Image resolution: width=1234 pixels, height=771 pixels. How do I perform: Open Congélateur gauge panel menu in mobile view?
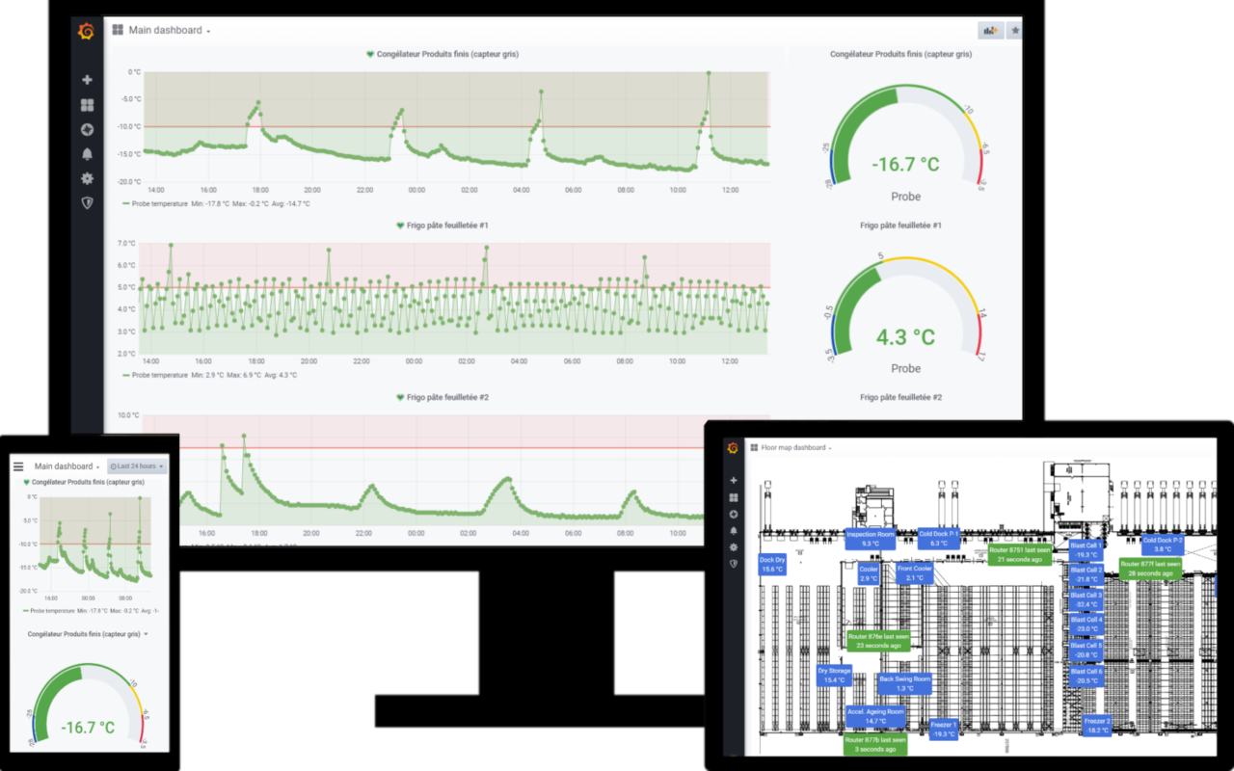(x=89, y=634)
